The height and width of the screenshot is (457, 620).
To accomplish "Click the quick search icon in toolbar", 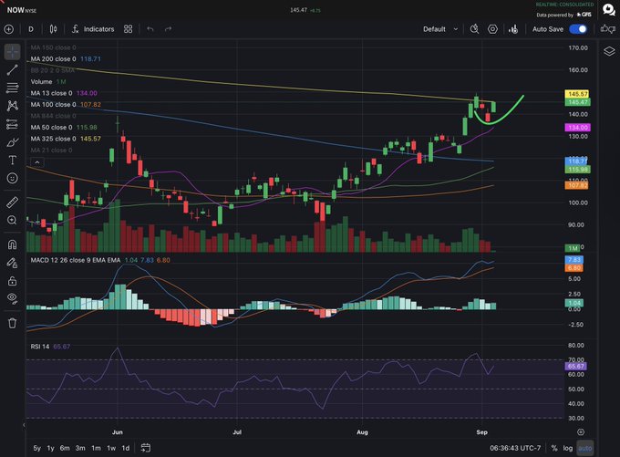I will pyautogui.click(x=474, y=29).
